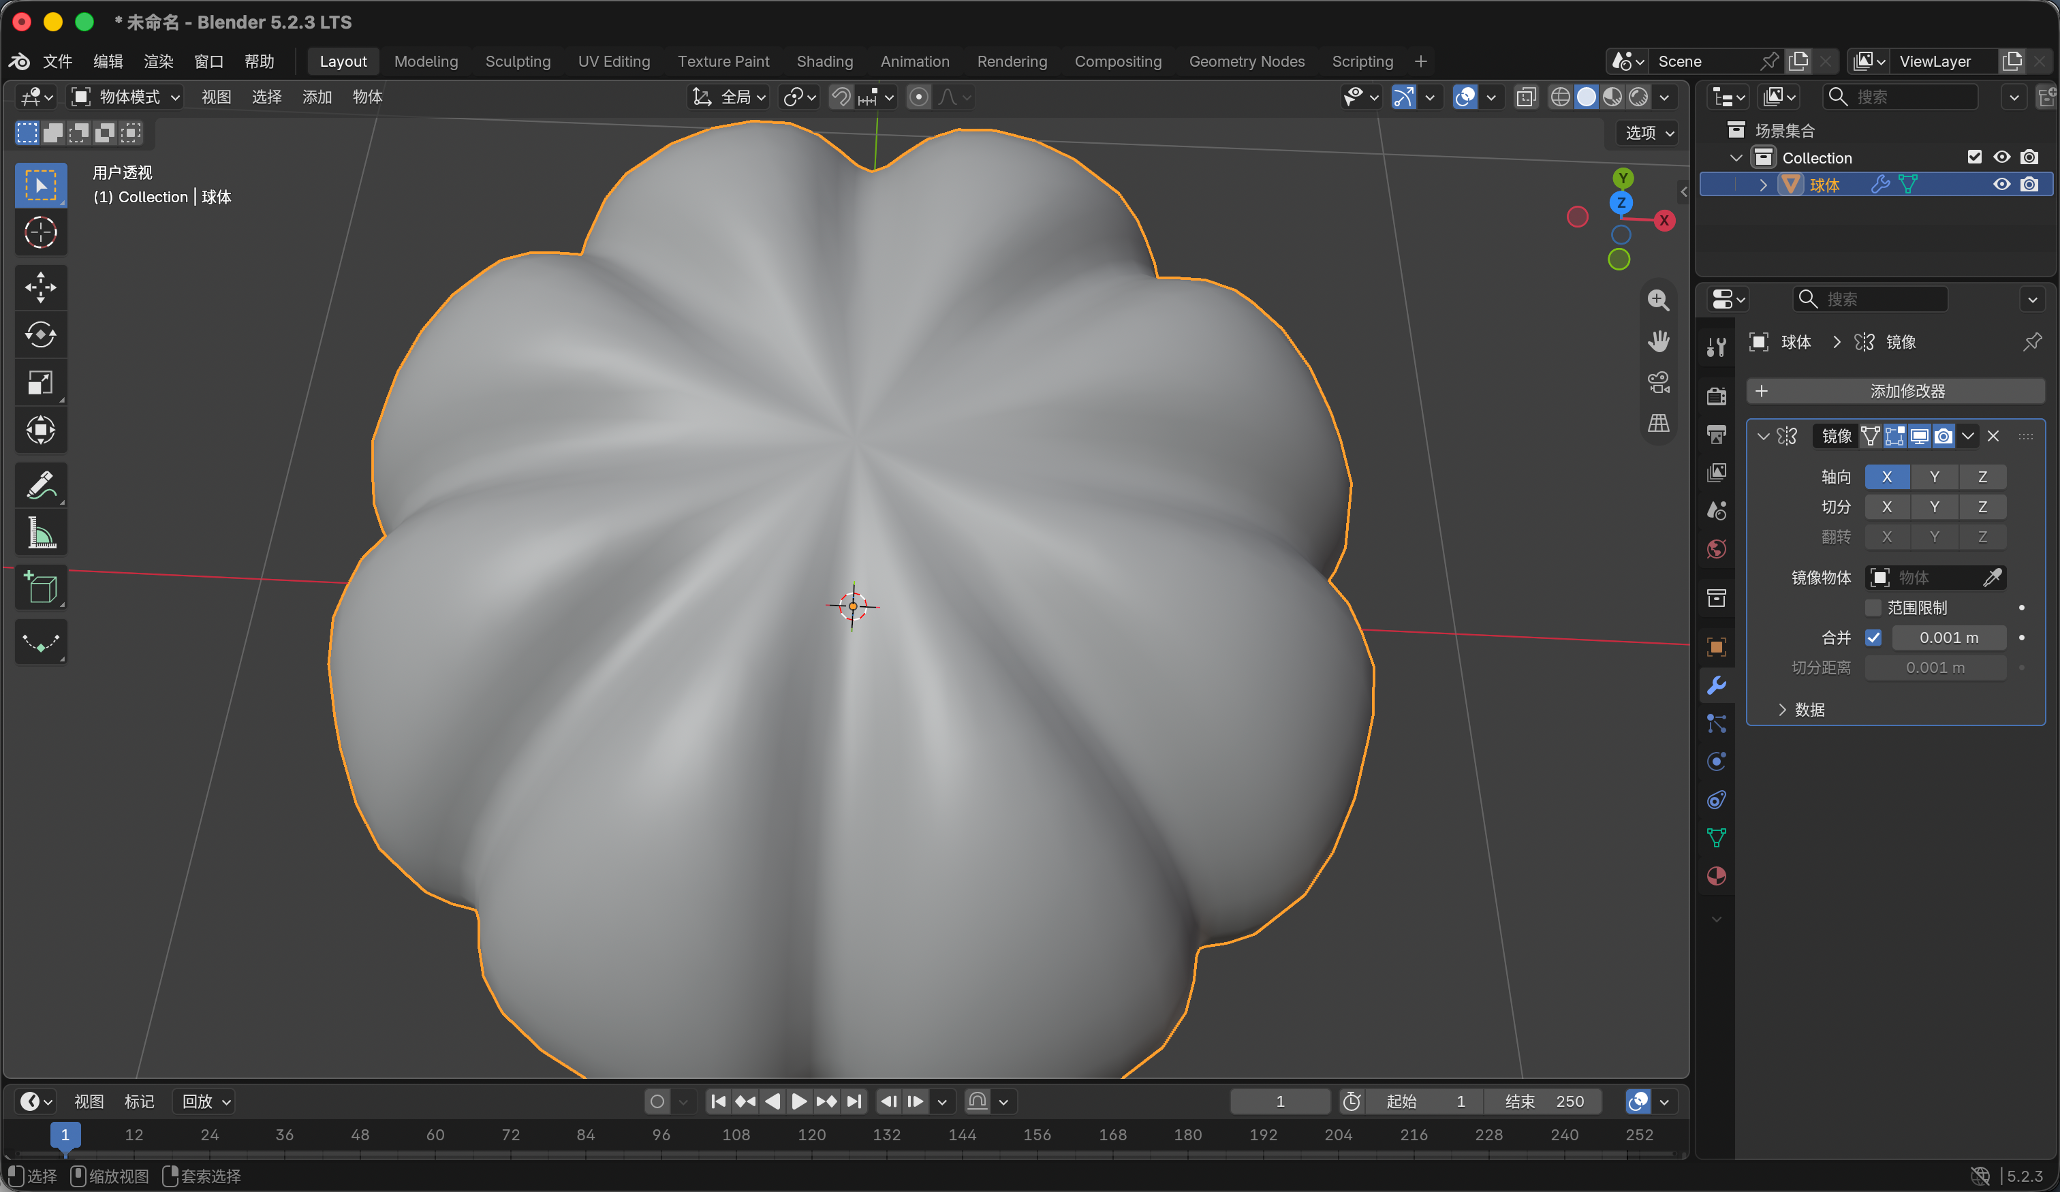Toggle camera view icon

coord(1658,382)
